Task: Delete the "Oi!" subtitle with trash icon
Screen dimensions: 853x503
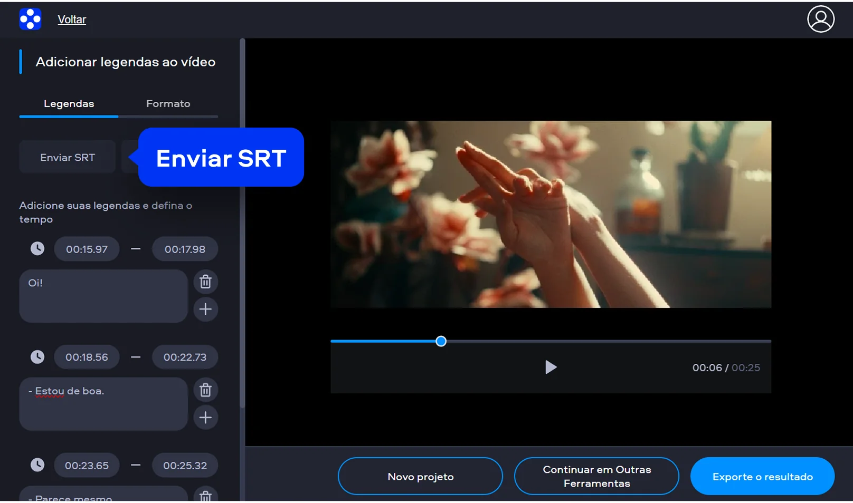Action: (x=205, y=282)
